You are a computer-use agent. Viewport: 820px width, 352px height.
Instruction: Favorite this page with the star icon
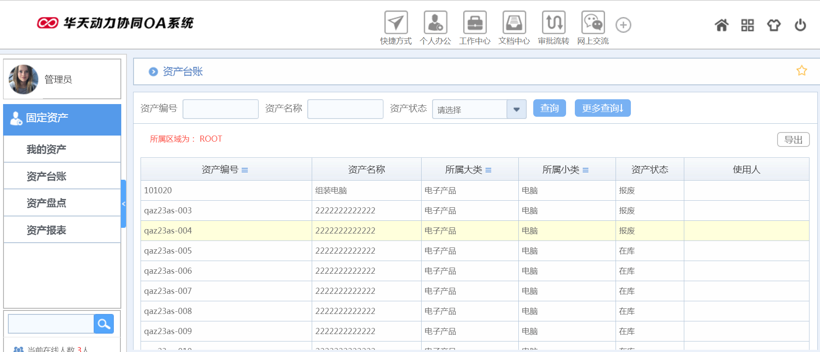click(x=801, y=71)
